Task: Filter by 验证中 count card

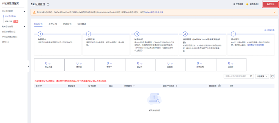Action: tap(140, 65)
